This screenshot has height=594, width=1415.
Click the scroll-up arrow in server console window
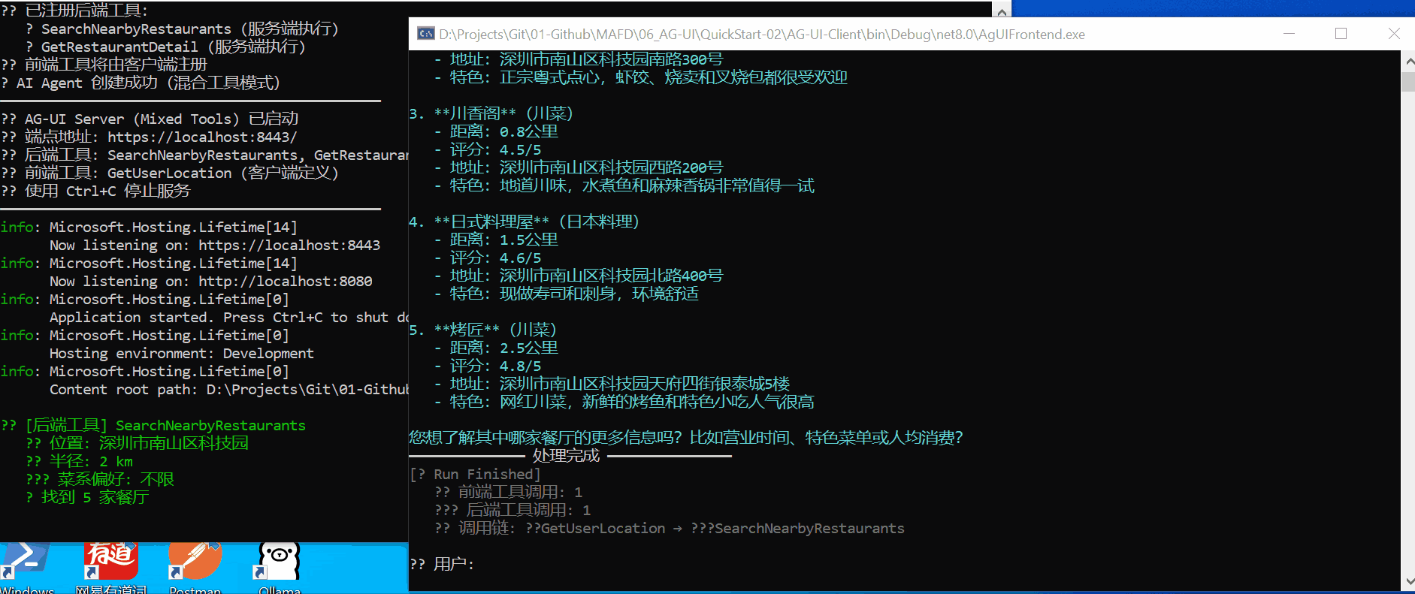[x=1002, y=11]
